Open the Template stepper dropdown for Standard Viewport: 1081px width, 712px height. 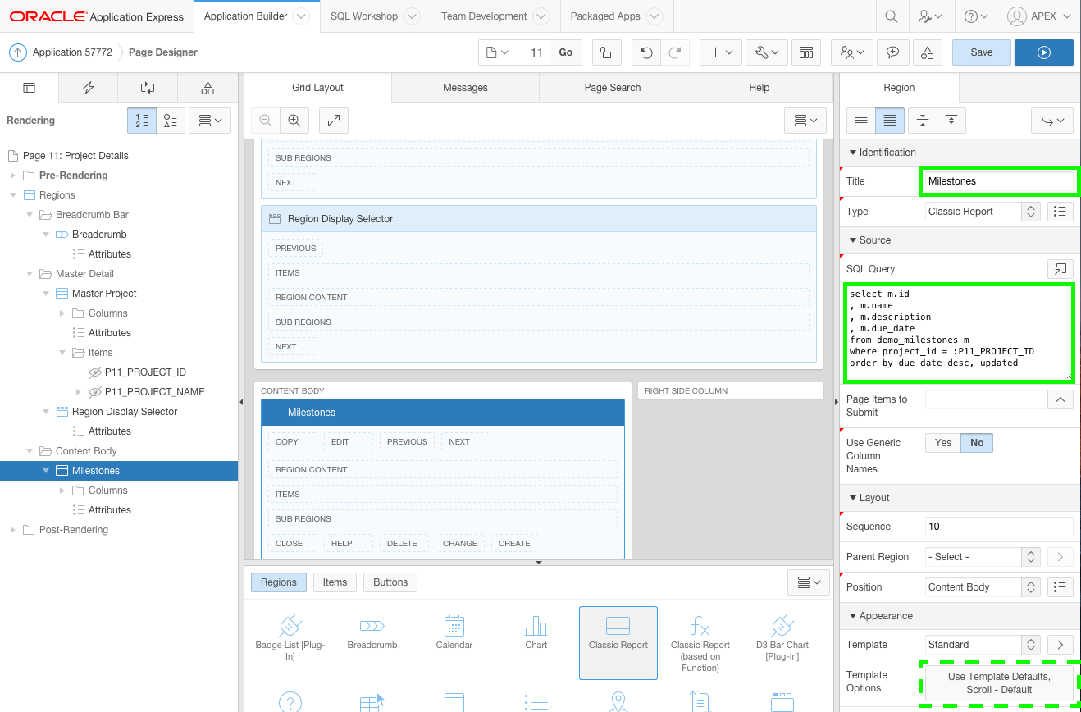click(x=1029, y=645)
